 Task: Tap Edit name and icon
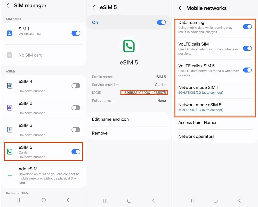129,119
